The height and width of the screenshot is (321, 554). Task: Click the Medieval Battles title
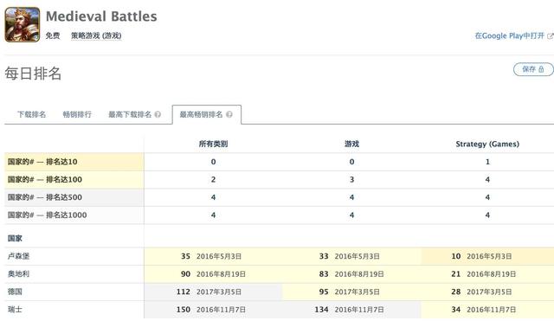click(x=101, y=16)
